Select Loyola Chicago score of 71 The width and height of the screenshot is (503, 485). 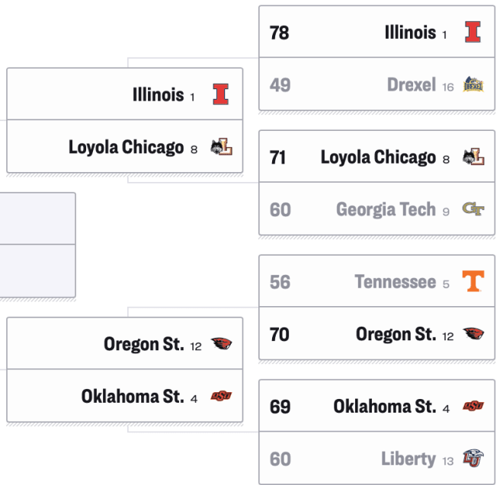277,158
